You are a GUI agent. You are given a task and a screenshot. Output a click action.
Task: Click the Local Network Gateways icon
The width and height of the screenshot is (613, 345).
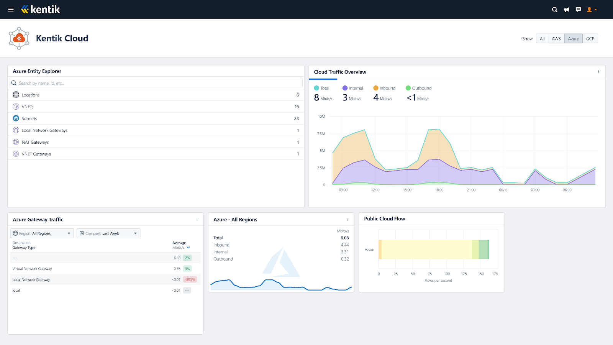point(16,130)
